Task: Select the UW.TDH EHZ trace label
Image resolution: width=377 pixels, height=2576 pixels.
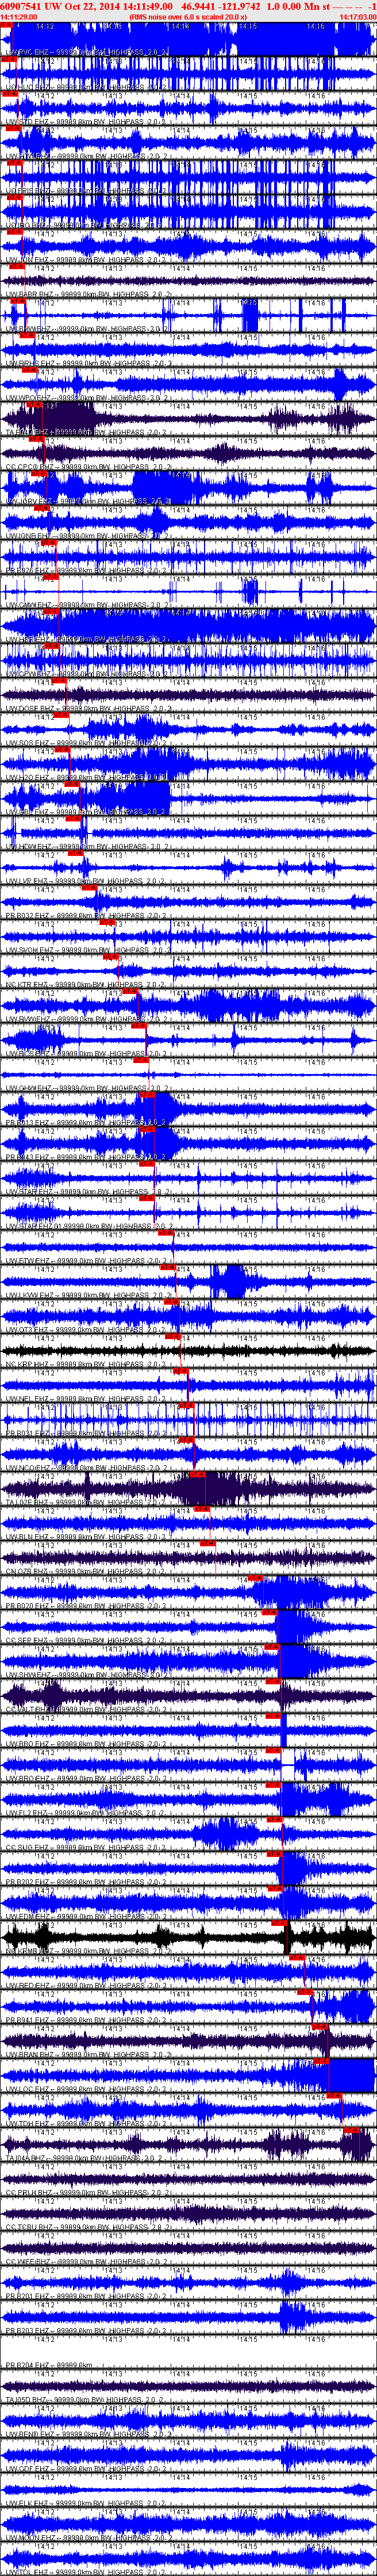Action: pos(88,2121)
